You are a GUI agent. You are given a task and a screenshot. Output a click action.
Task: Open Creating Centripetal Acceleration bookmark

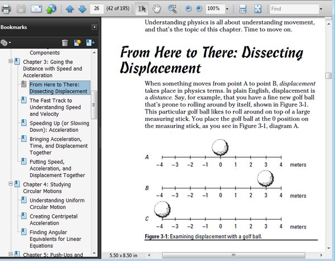[54, 220]
